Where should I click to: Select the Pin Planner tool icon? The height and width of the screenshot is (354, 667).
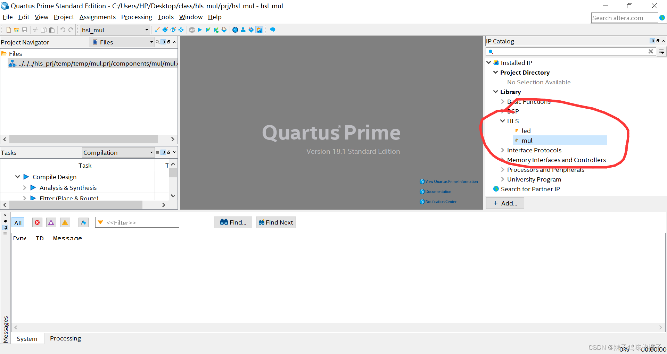173,30
